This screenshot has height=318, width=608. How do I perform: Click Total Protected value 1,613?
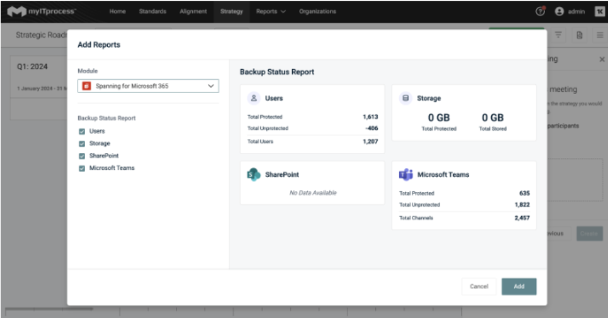[370, 116]
